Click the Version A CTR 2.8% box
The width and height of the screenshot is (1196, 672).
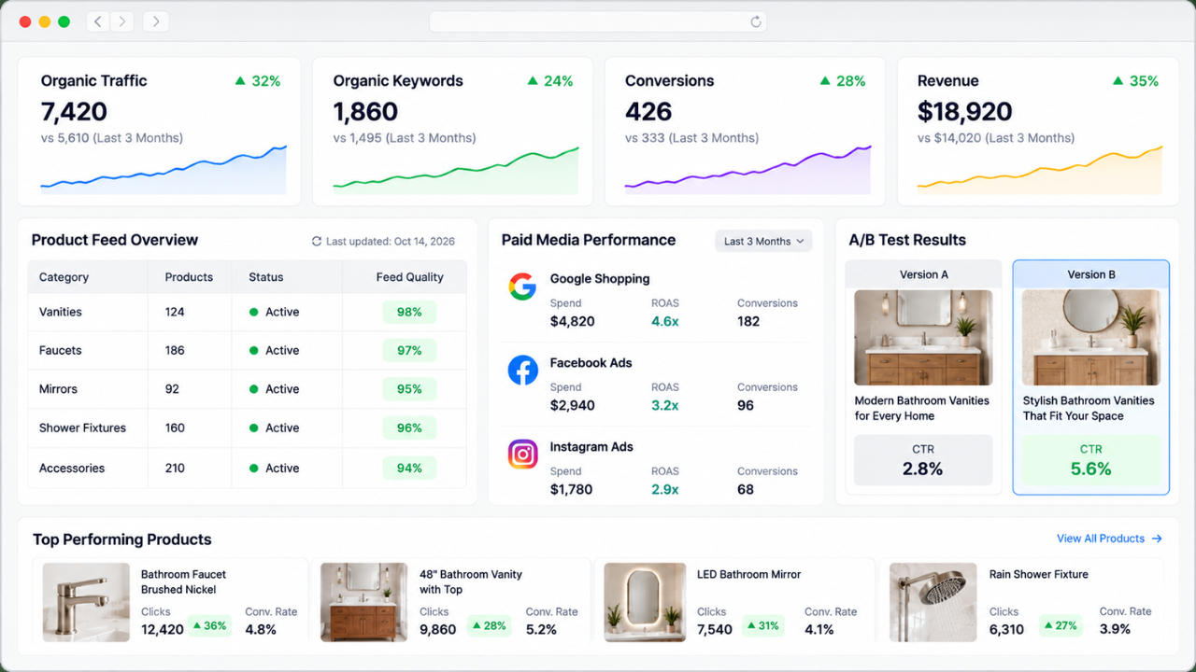coord(923,460)
